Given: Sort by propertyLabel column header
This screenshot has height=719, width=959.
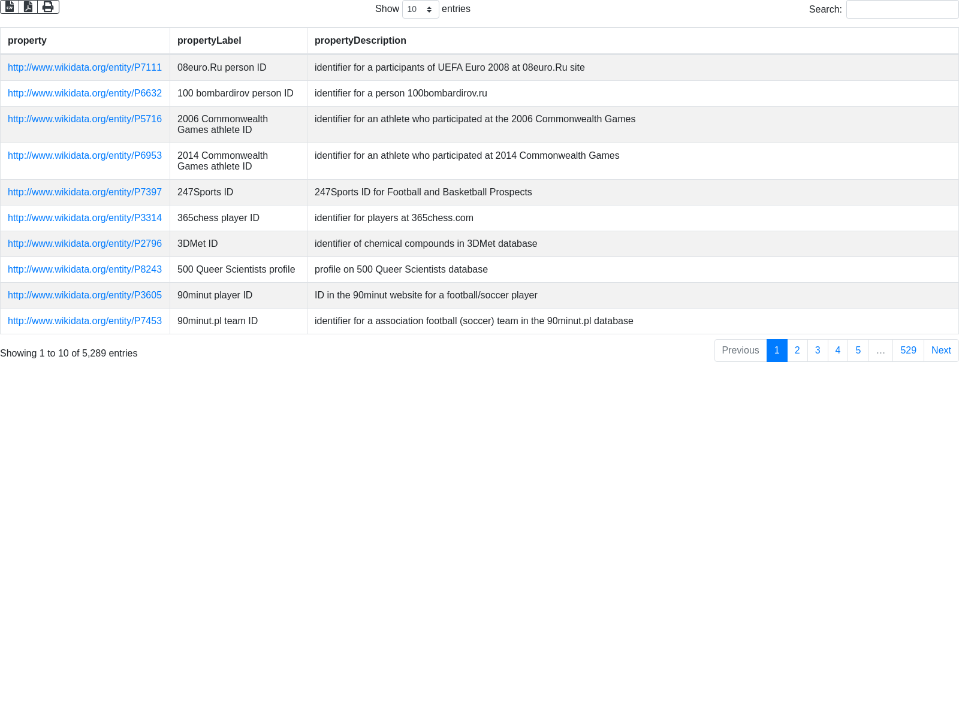Looking at the screenshot, I should coord(209,41).
